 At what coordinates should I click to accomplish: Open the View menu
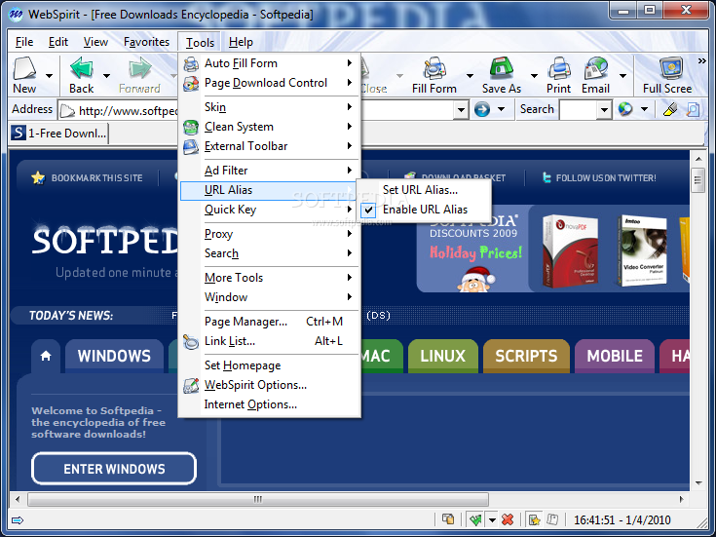95,42
